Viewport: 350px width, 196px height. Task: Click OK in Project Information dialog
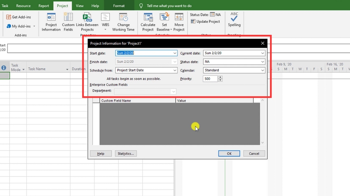click(229, 154)
